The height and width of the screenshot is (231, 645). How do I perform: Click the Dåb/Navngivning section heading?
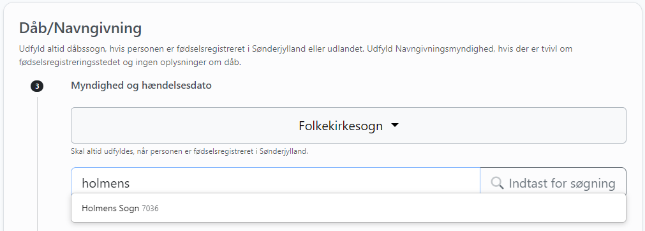(80, 29)
